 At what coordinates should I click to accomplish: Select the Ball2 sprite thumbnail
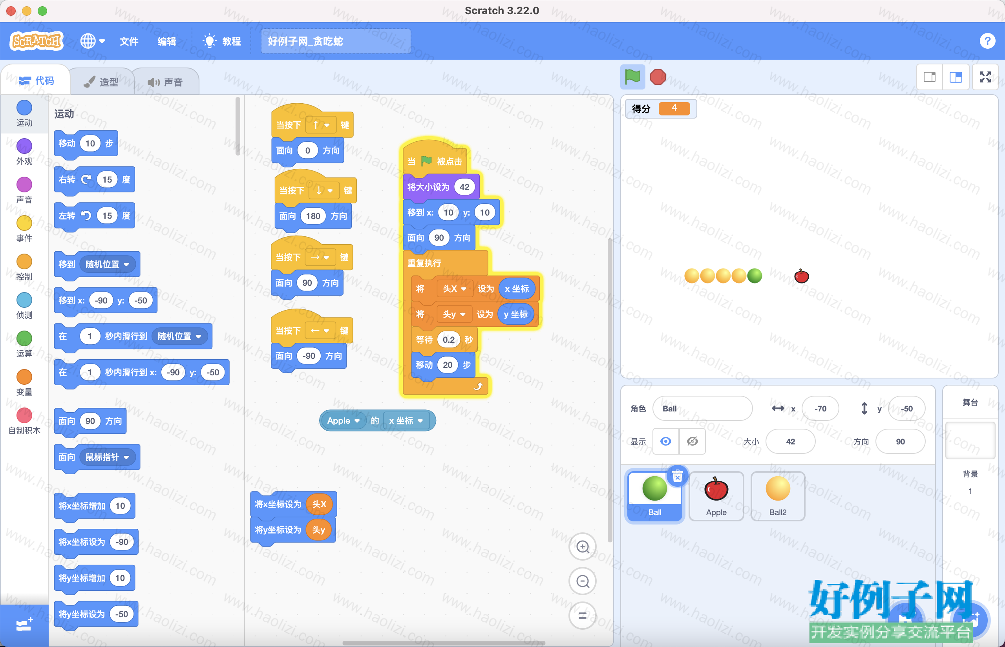click(x=777, y=496)
